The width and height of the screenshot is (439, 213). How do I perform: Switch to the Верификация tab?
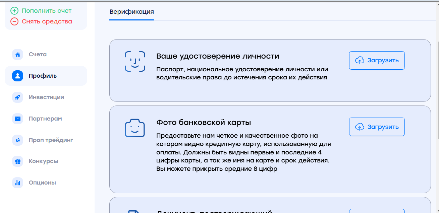[131, 12]
